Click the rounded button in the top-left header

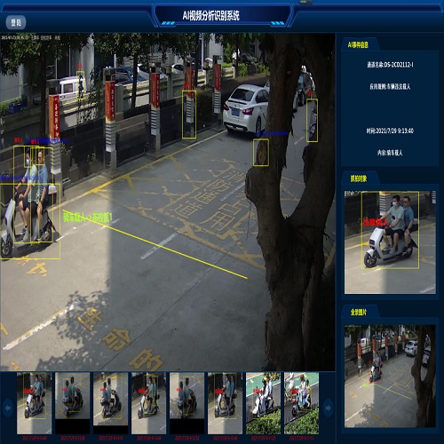16,22
